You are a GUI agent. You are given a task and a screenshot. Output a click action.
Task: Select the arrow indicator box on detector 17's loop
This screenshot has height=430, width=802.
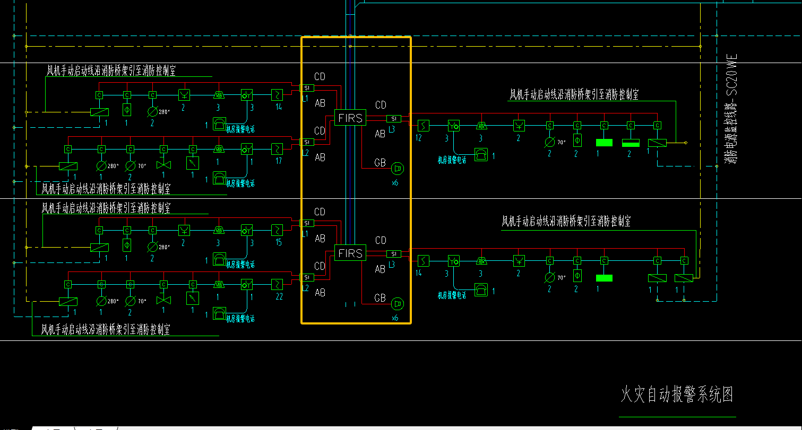(193, 162)
